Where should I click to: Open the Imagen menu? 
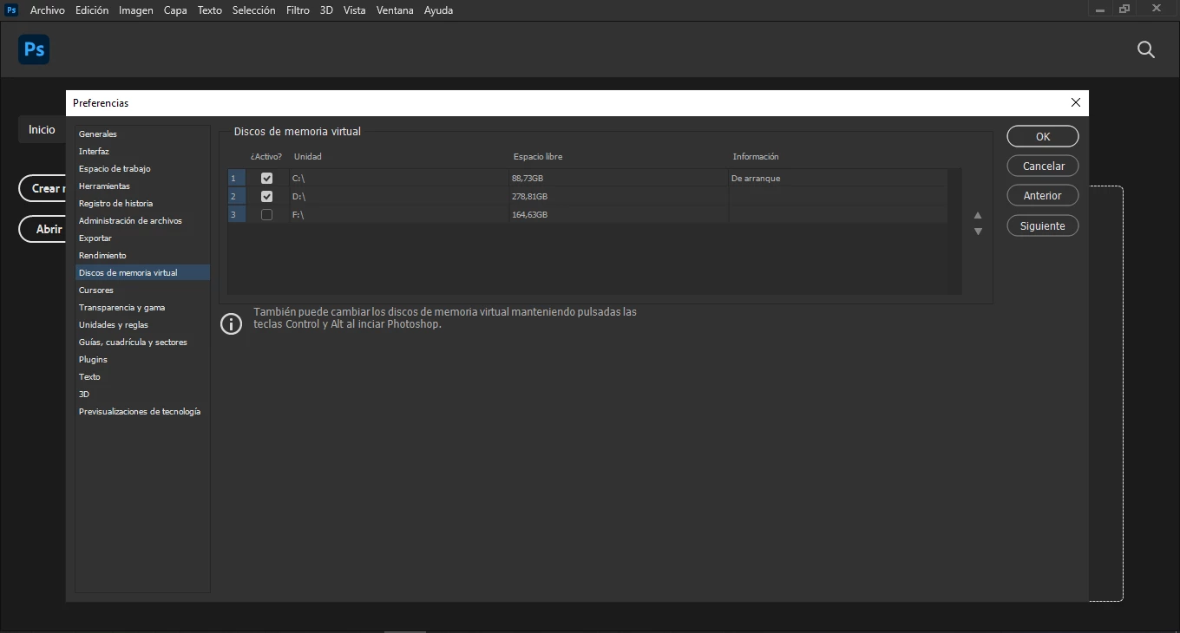pos(136,10)
